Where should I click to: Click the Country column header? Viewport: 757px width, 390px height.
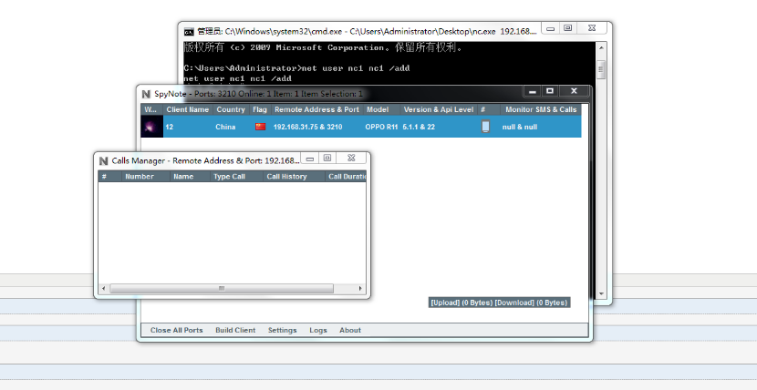pos(231,109)
